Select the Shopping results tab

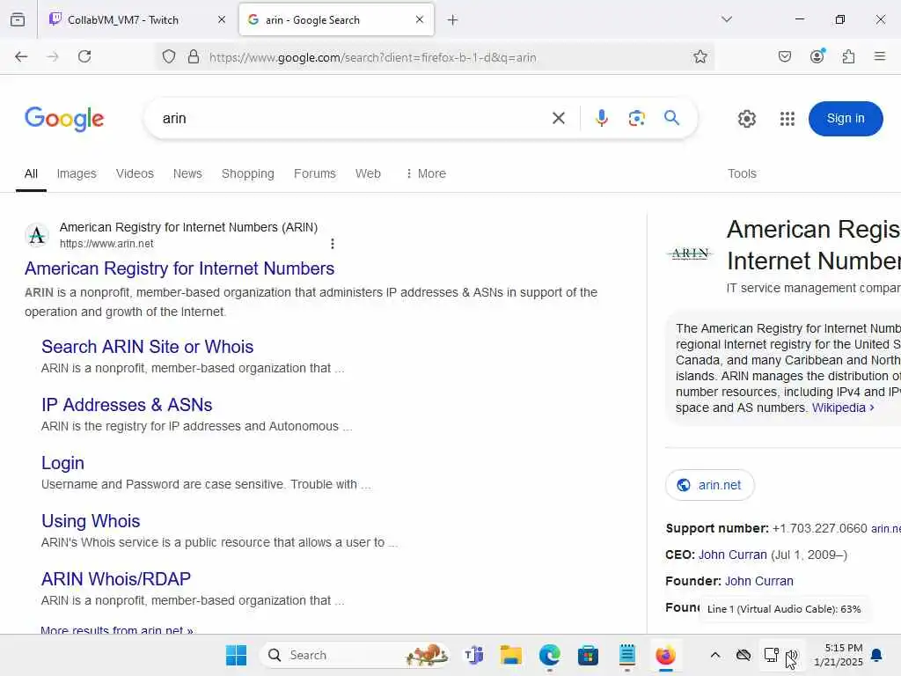click(247, 173)
